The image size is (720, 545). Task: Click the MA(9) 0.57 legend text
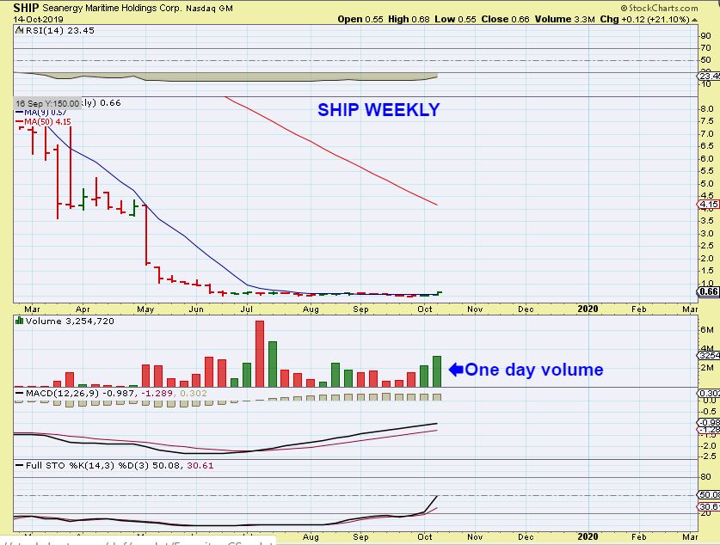point(45,113)
